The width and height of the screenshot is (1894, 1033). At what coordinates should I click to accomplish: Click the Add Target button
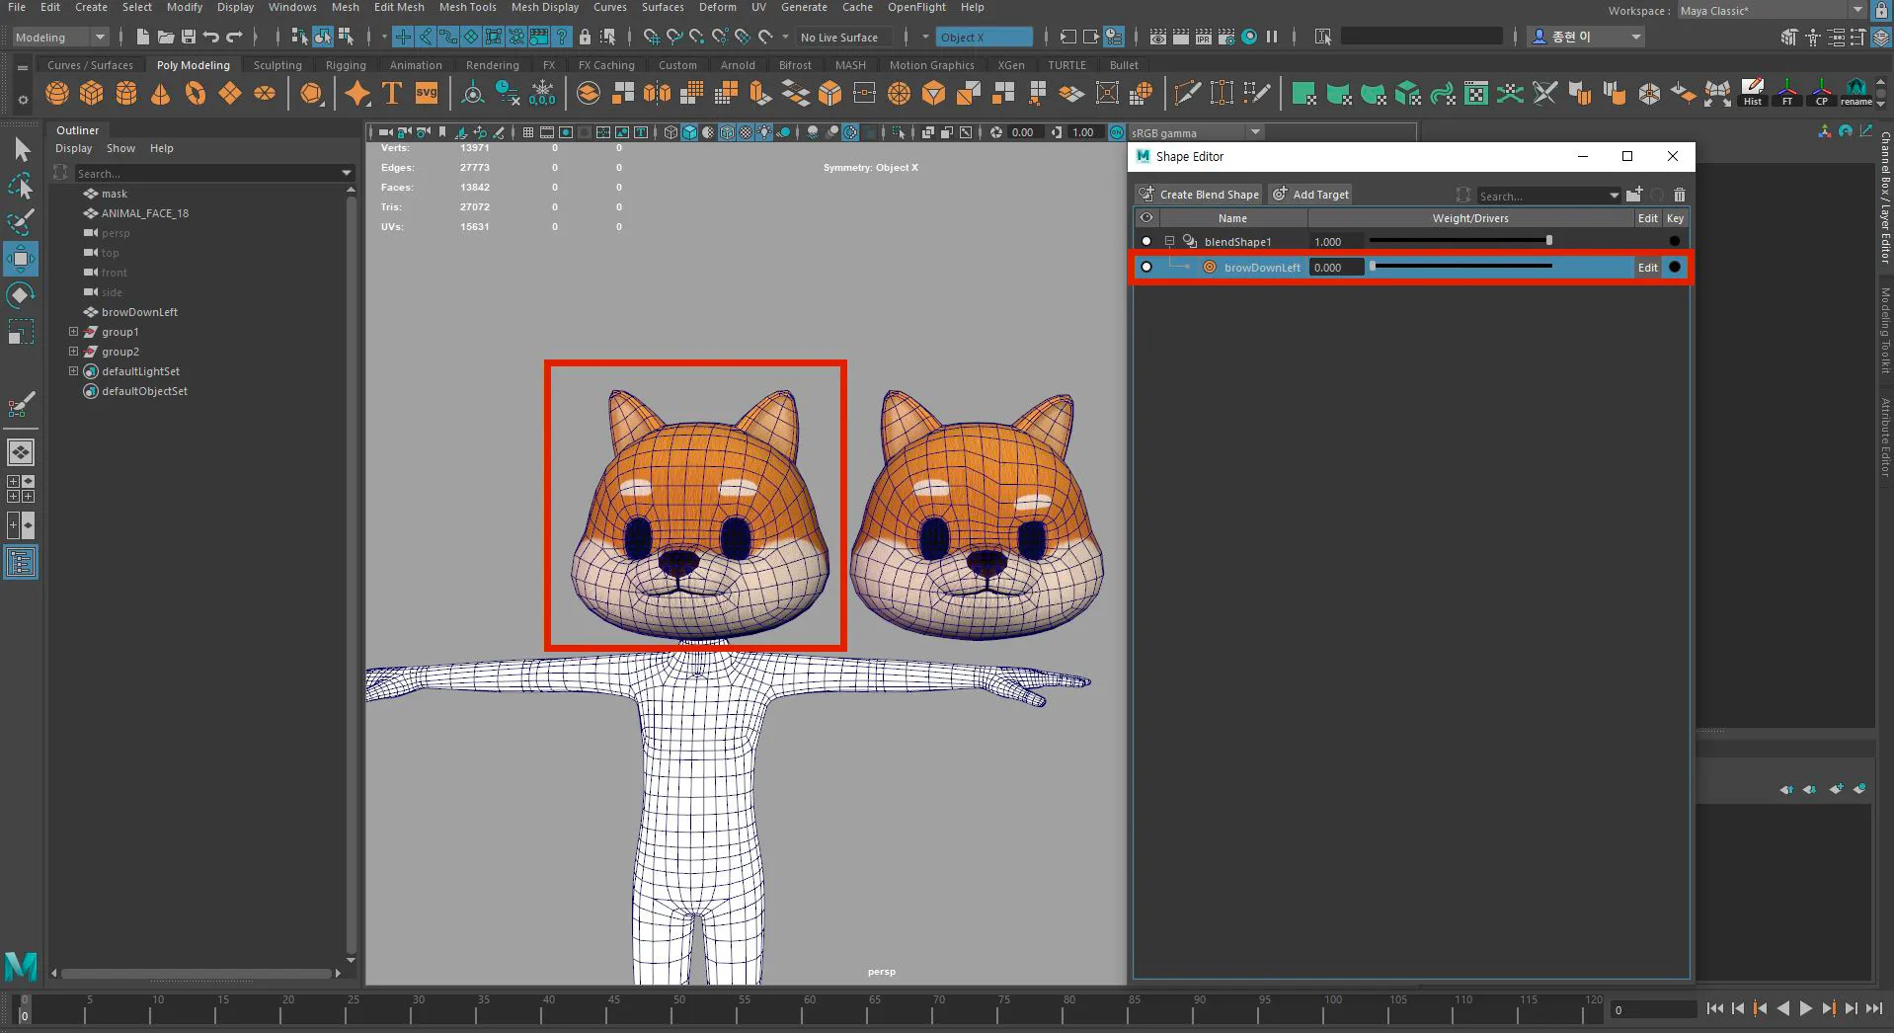[x=1310, y=195]
